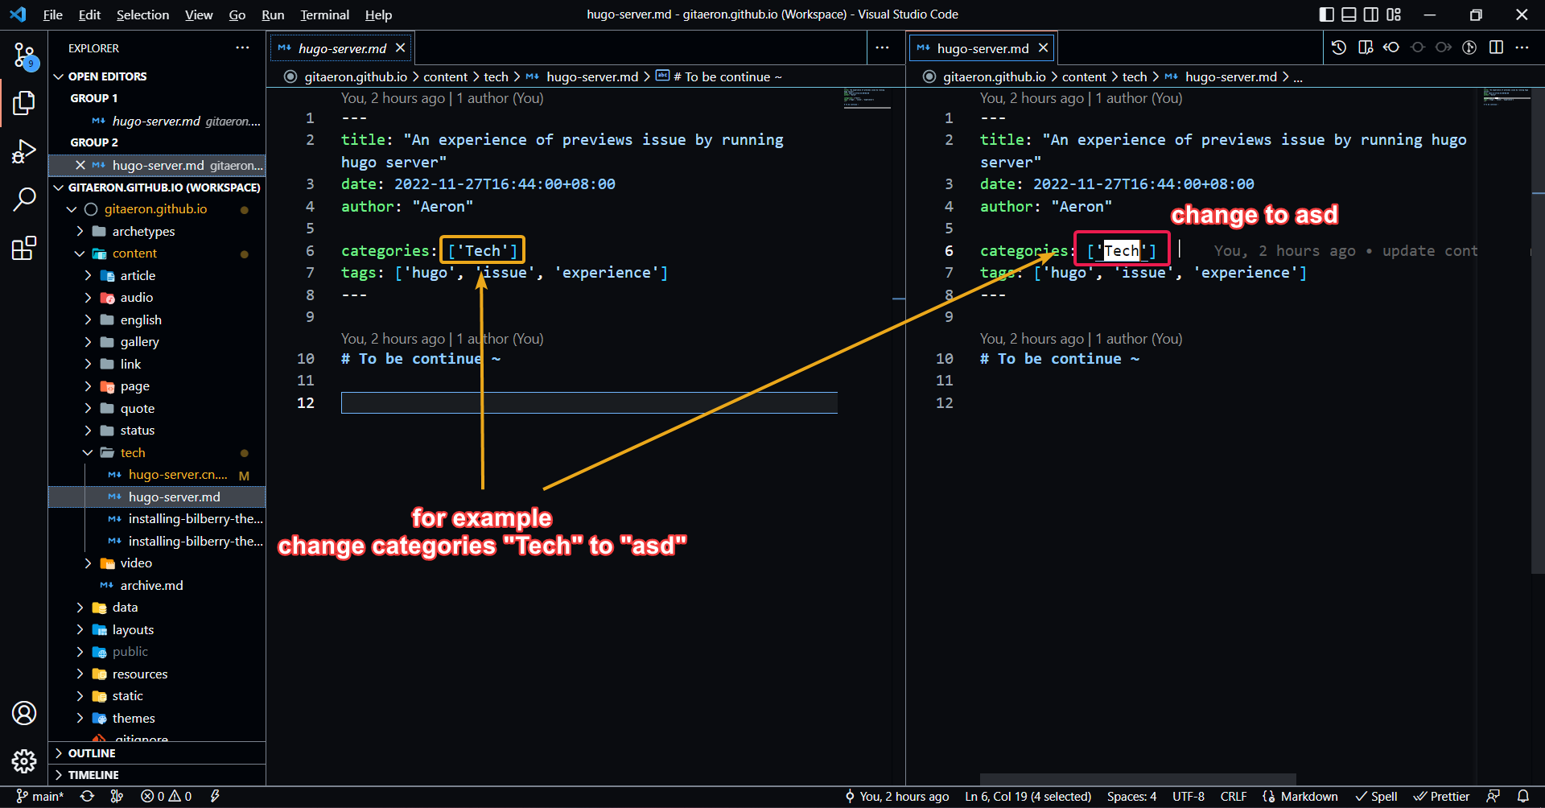
Task: Click the feedback icon beside Prettier
Action: [1493, 796]
